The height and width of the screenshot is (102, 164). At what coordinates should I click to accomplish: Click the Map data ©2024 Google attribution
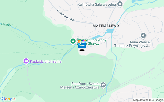[148, 100]
